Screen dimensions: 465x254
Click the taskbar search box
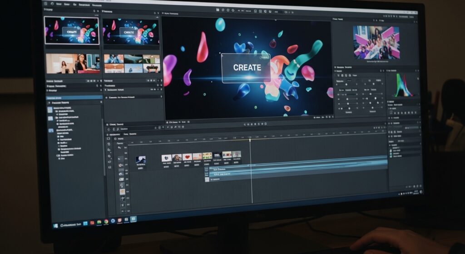pyautogui.click(x=70, y=225)
